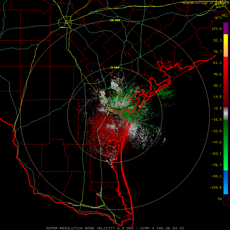Click the "TH" legend label

click(x=220, y=199)
